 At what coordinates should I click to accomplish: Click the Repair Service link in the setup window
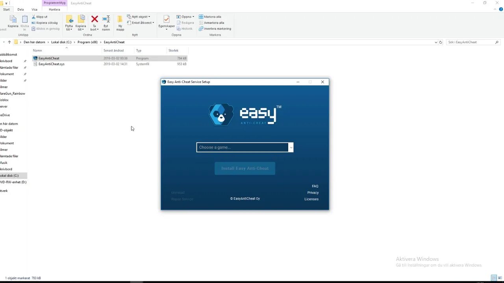[x=182, y=199]
